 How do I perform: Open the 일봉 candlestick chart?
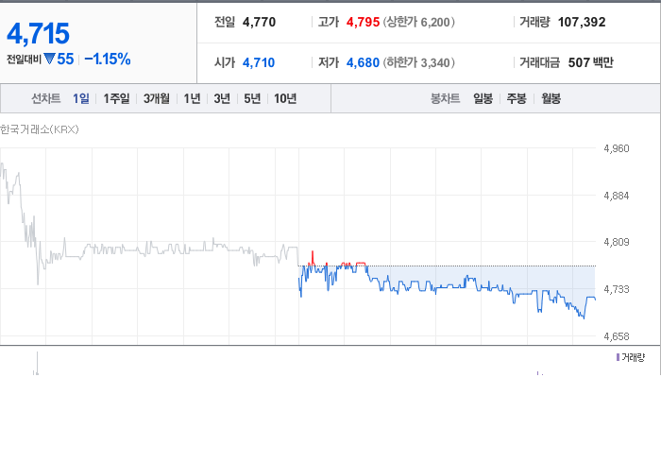pyautogui.click(x=483, y=98)
